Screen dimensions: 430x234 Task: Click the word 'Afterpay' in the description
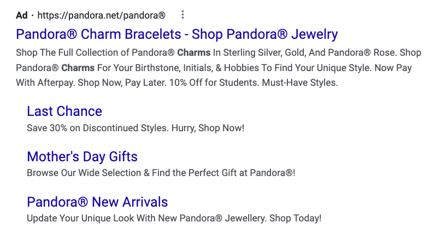56,83
